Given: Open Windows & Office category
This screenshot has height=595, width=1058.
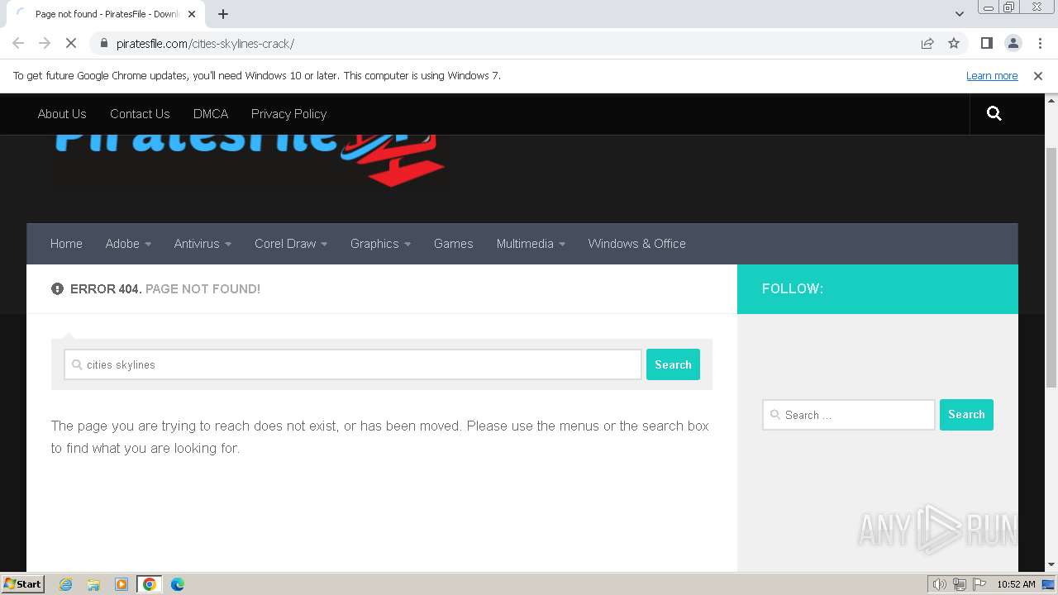Looking at the screenshot, I should point(637,244).
